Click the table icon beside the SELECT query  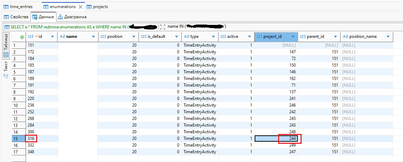point(7,27)
